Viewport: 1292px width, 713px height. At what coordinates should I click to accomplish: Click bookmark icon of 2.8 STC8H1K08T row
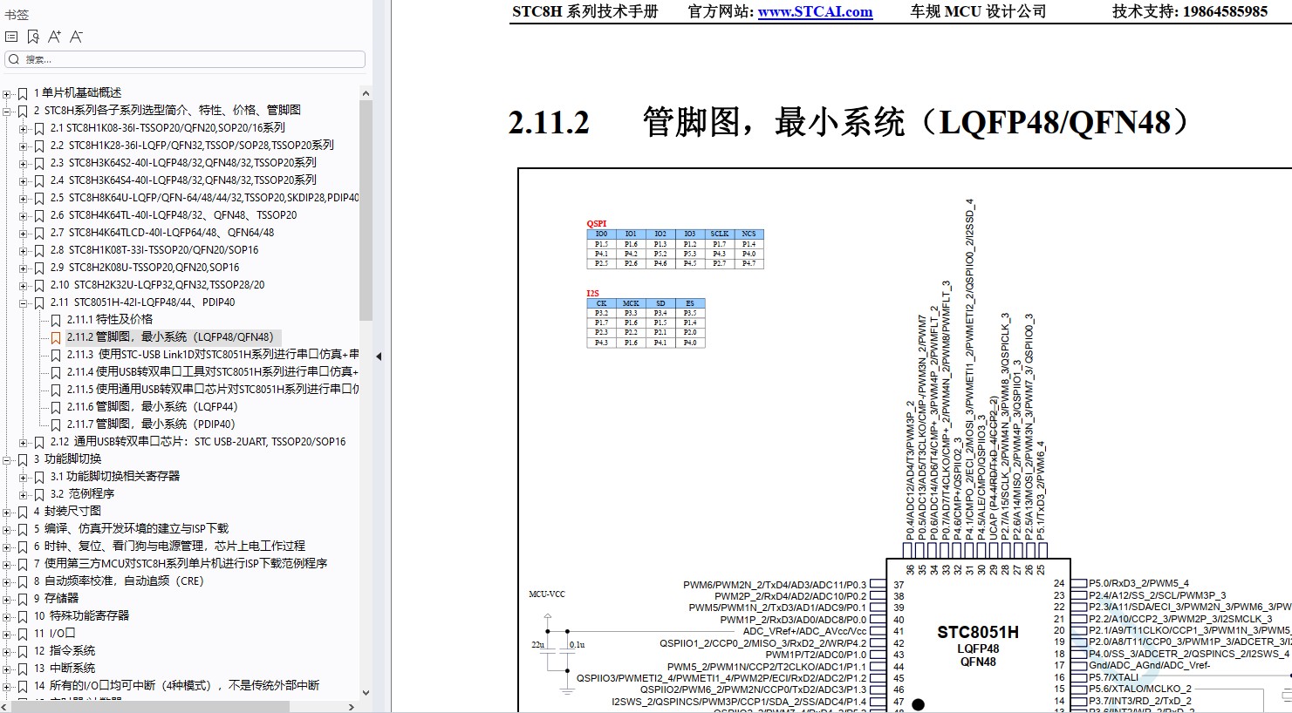pos(39,250)
